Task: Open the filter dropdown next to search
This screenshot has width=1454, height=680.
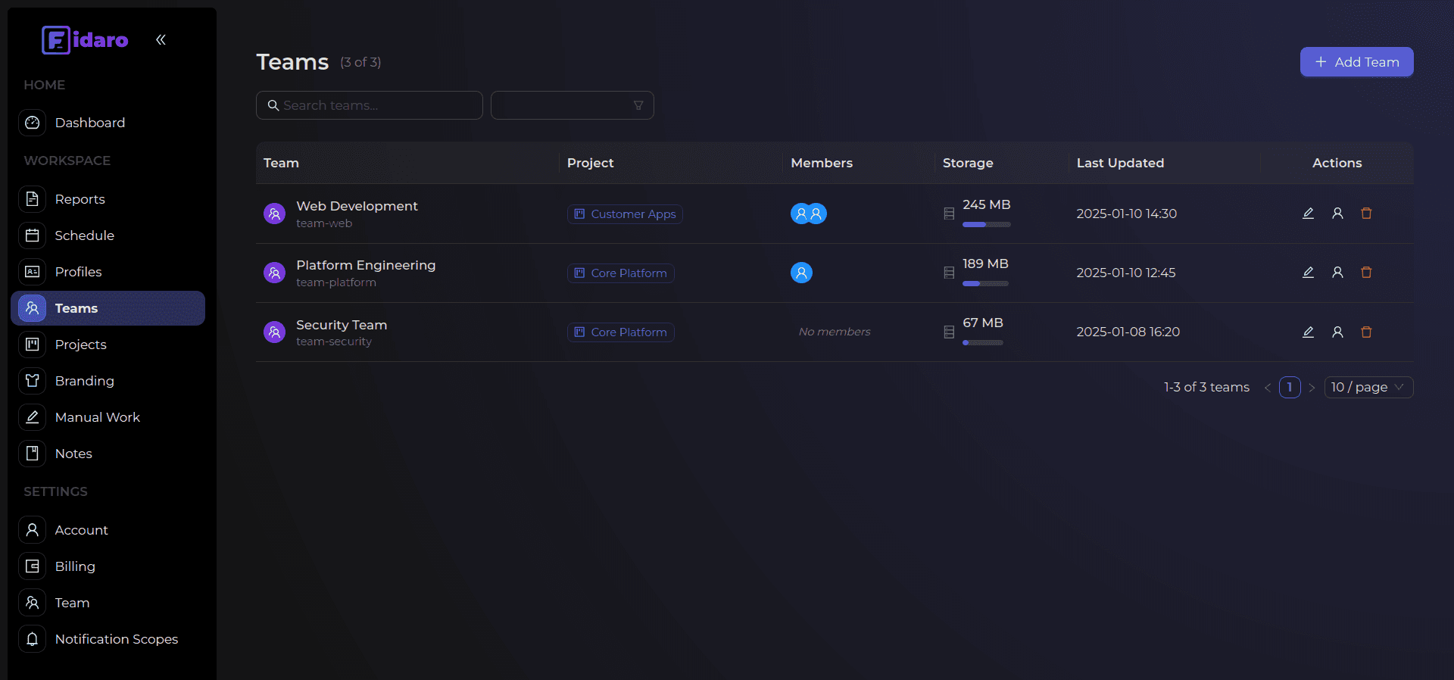Action: pos(572,105)
